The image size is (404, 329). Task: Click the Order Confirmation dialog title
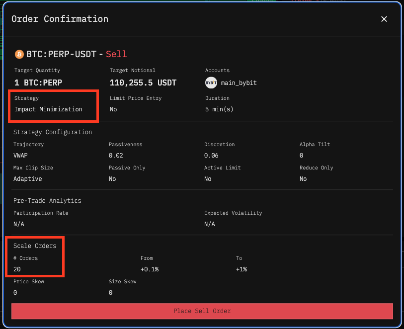[x=60, y=19]
